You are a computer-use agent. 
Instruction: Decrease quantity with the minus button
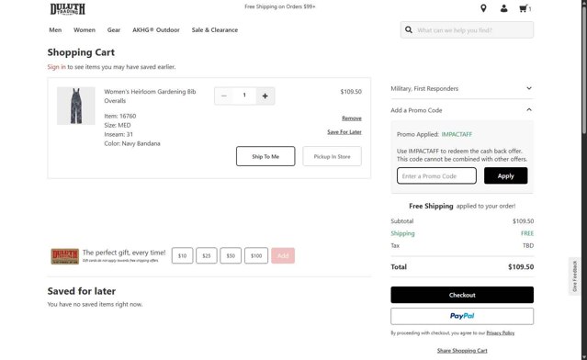[x=224, y=96]
